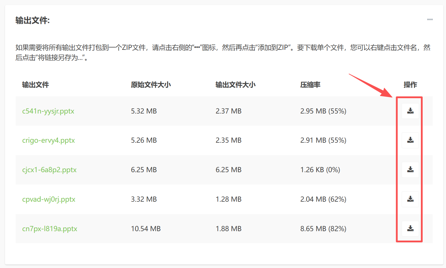Screen dimensions: 446x268
Task: Click the 原始文件大小 column header
Action: click(x=150, y=85)
